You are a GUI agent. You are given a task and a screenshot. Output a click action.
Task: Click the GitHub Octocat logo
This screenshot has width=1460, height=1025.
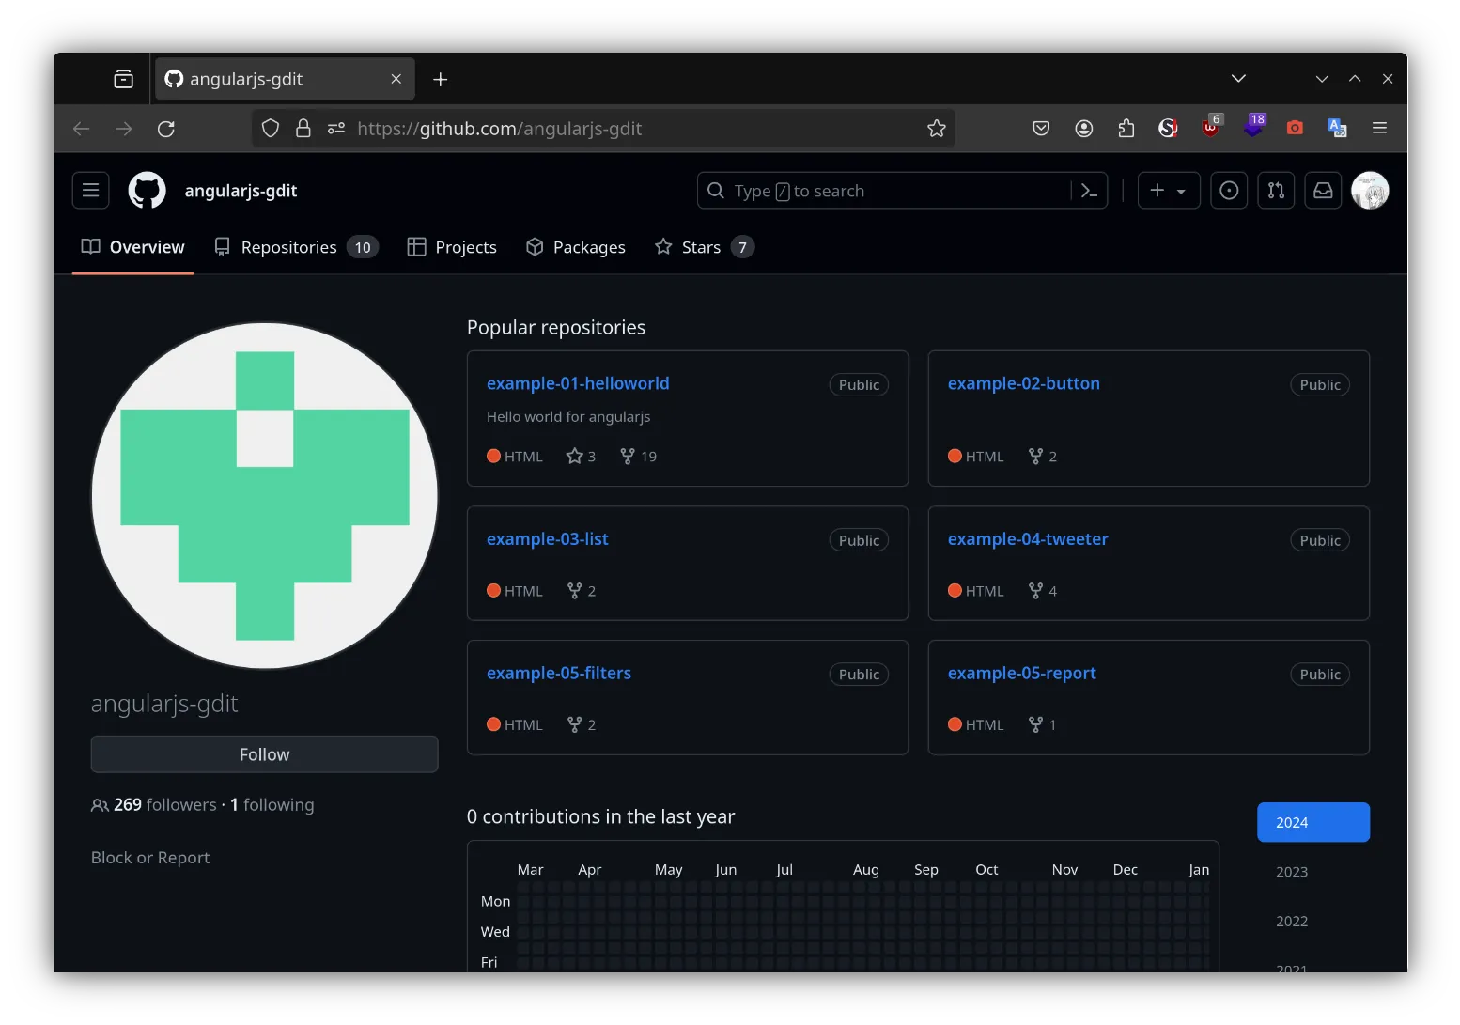coord(147,191)
